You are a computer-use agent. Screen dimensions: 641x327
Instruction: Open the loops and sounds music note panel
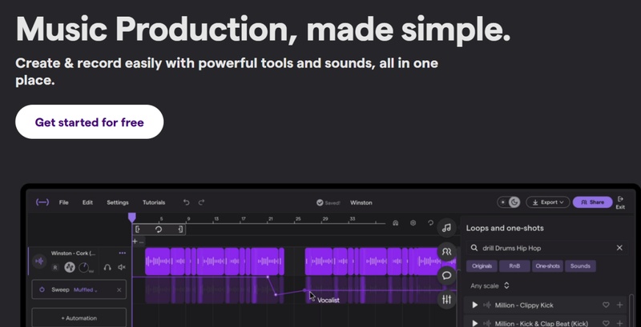[446, 228]
